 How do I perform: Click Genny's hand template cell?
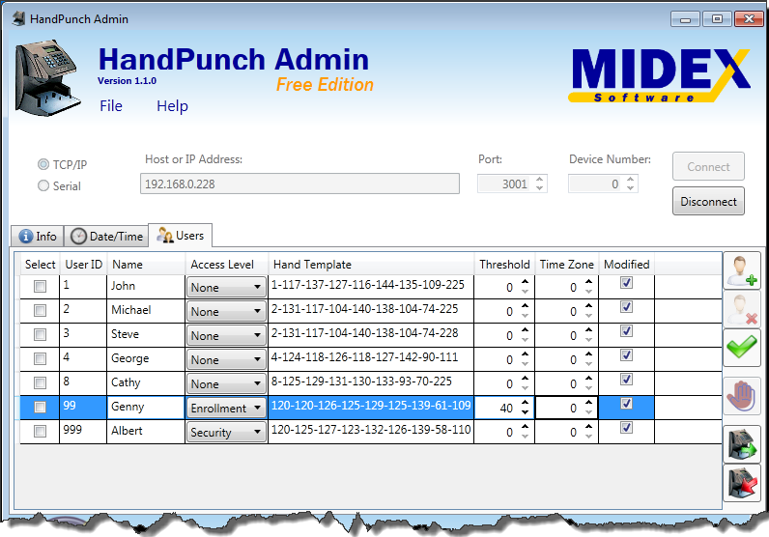[x=371, y=407]
